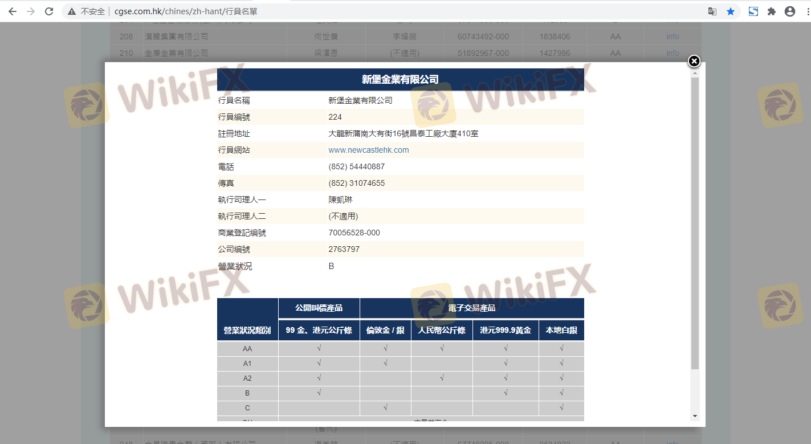Click the 人民幣公斤條 column header
This screenshot has height=444, width=811.
click(442, 330)
